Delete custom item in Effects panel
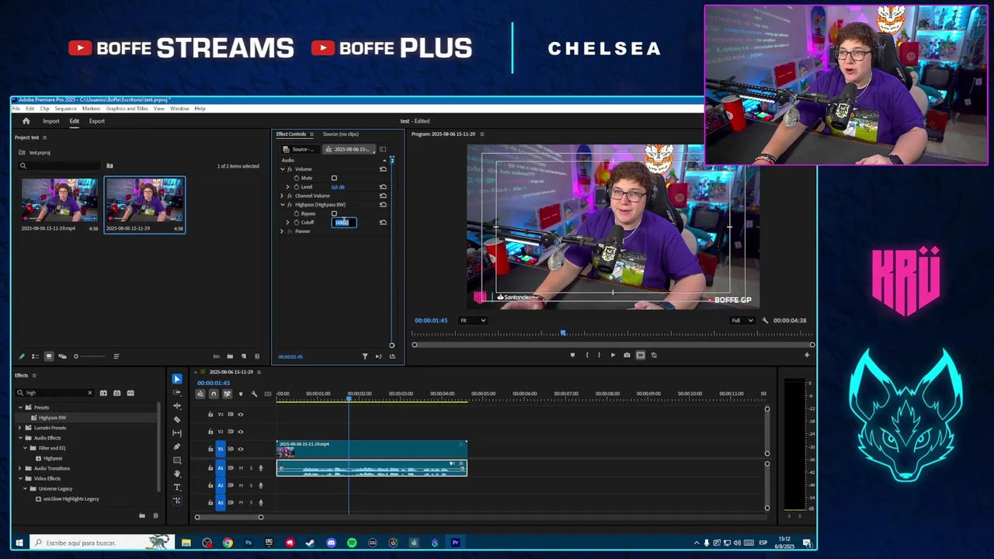Image resolution: width=994 pixels, height=559 pixels. click(x=155, y=516)
